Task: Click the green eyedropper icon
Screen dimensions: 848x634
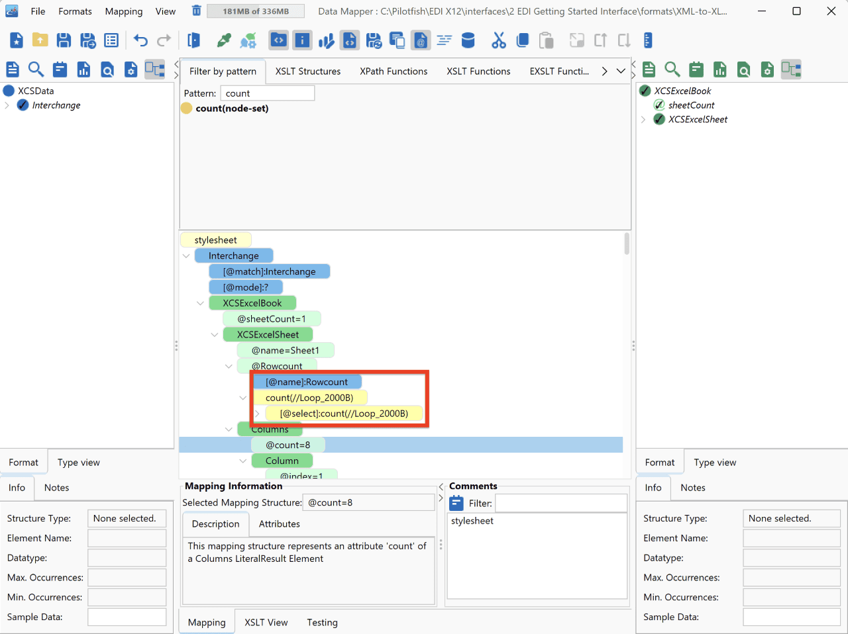Action: tap(225, 40)
